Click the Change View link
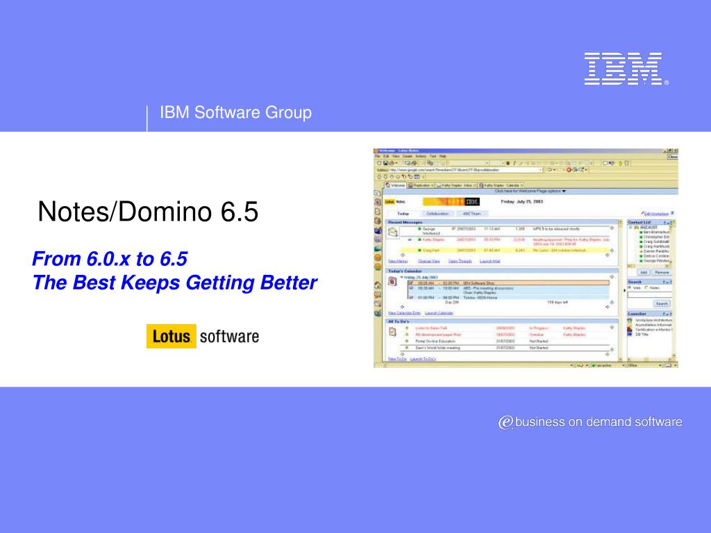 [x=429, y=261]
